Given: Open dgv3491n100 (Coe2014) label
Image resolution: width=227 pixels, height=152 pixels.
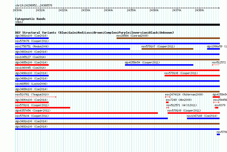Looking at the screenshot, I should click(31, 121).
